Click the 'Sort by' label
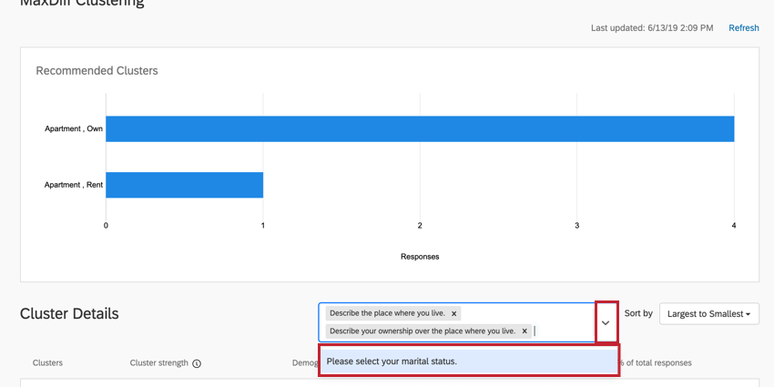 pos(638,313)
